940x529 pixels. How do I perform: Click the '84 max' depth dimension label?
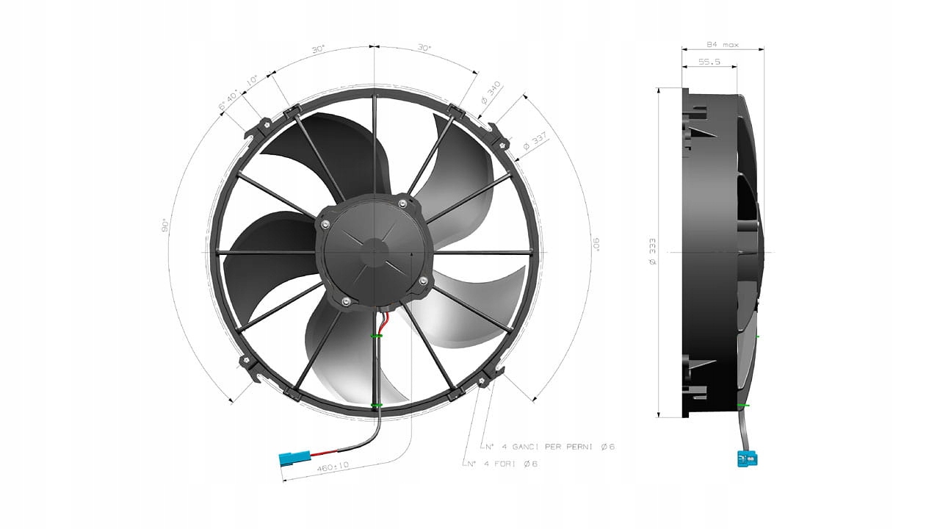723,43
